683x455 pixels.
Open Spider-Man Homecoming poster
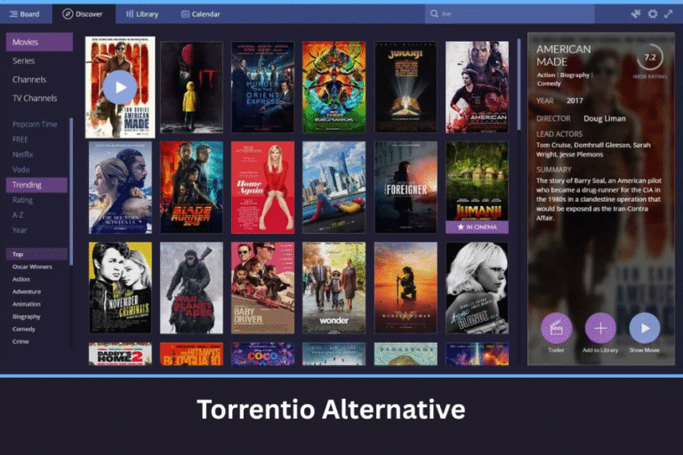click(334, 188)
